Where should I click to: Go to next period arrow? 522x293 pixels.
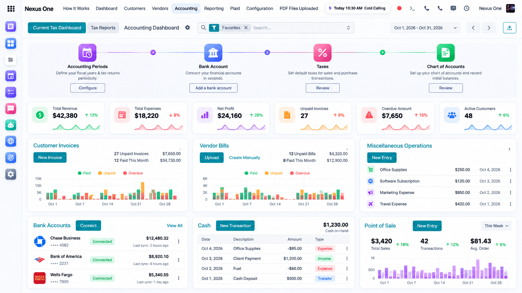pyautogui.click(x=489, y=28)
